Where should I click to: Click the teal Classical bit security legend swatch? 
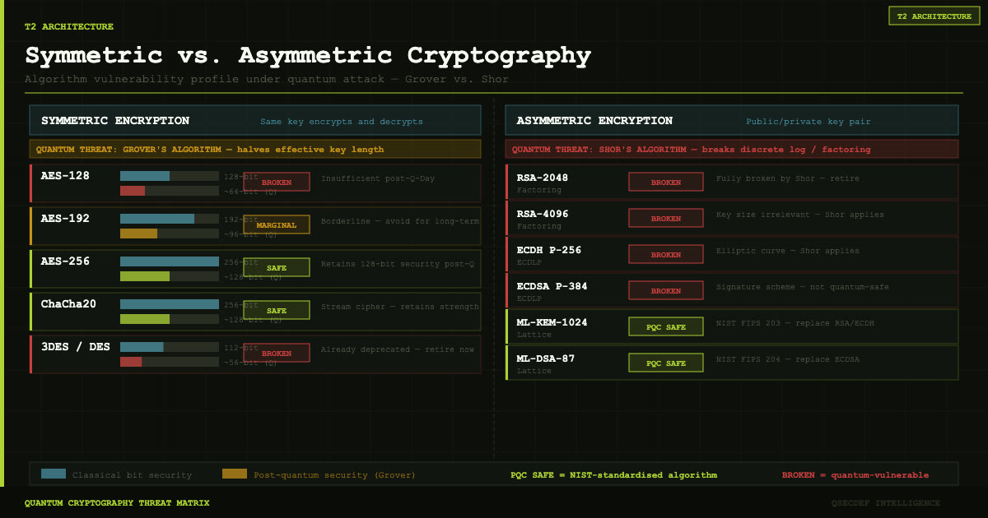54,474
